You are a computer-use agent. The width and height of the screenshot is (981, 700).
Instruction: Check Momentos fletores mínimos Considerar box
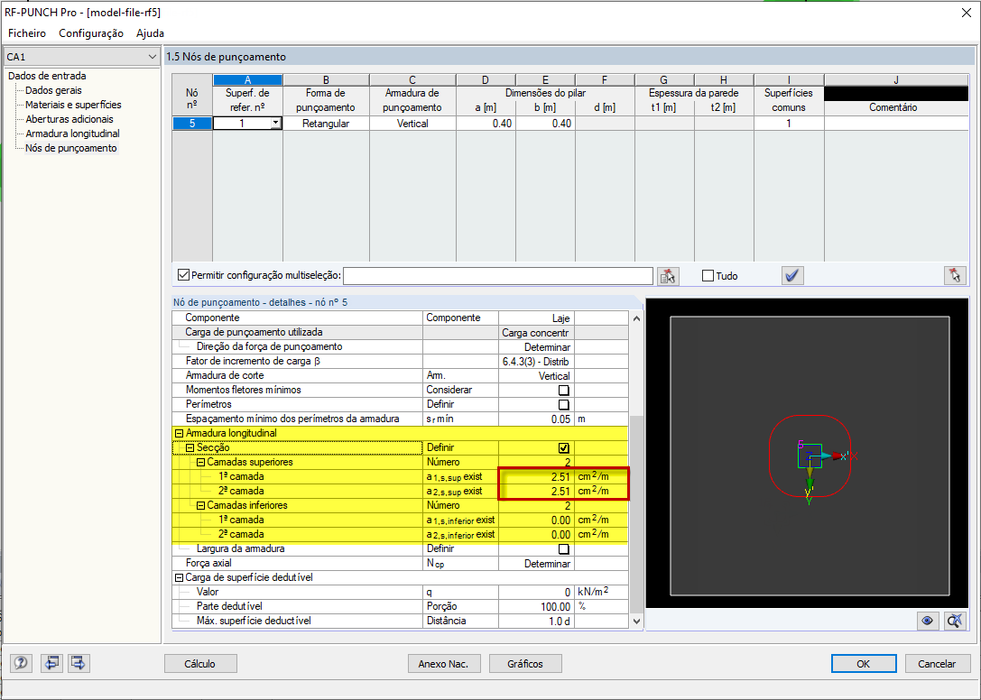tap(564, 391)
